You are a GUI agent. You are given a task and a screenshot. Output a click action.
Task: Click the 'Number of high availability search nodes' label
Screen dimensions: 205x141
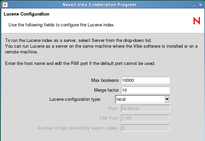coord(78,128)
